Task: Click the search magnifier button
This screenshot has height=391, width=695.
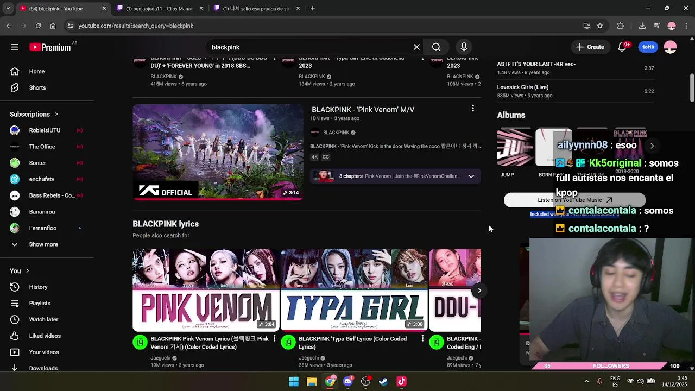Action: click(436, 47)
